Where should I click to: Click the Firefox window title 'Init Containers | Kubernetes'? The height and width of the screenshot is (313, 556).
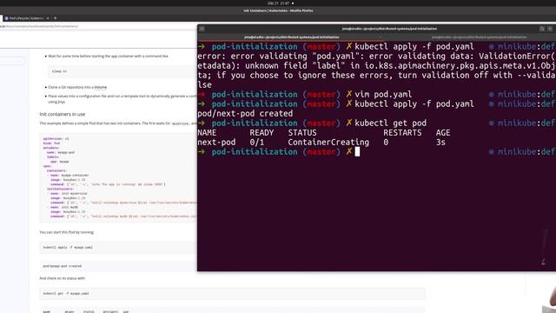[278, 10]
